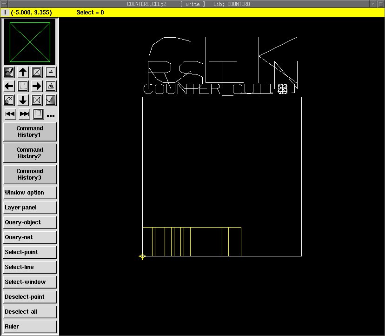Open Command History2
Image resolution: width=385 pixels, height=336 pixels.
[x=30, y=153]
